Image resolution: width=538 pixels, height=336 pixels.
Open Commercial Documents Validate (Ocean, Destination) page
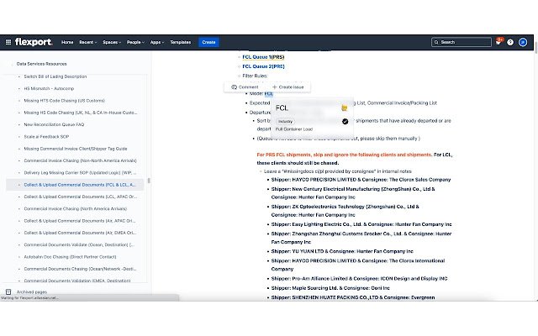coord(79,244)
